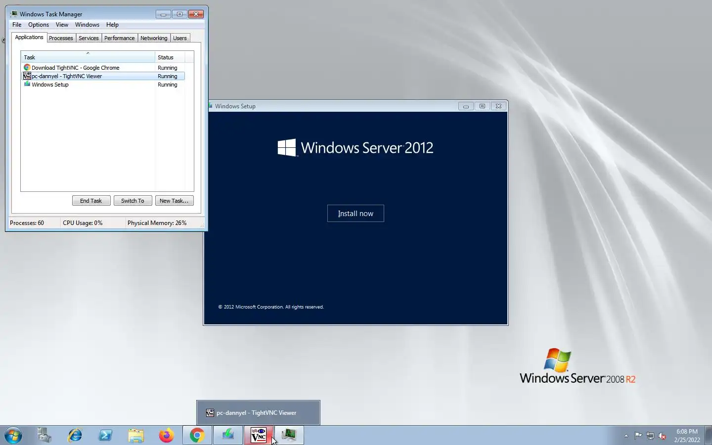
Task: Select the pc-dannyel - TightVNC Viewer task
Action: point(103,76)
